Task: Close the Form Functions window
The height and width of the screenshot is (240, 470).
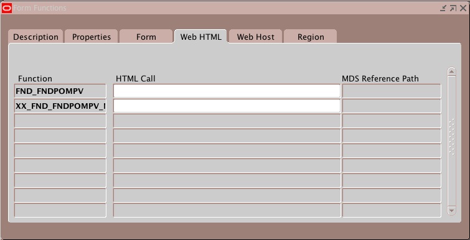Action: point(463,8)
